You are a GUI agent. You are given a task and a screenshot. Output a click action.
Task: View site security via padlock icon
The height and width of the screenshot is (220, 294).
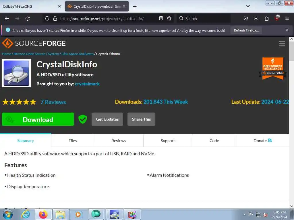point(55,19)
